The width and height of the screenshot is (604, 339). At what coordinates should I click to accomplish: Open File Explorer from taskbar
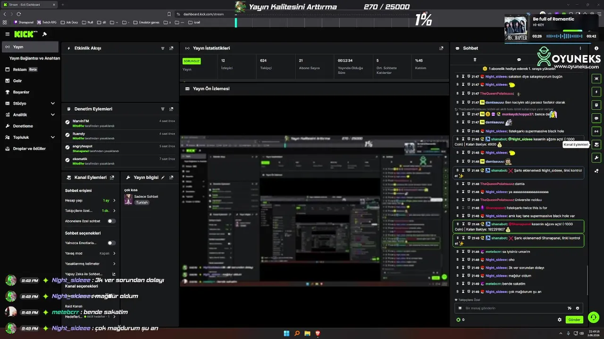pos(307,334)
